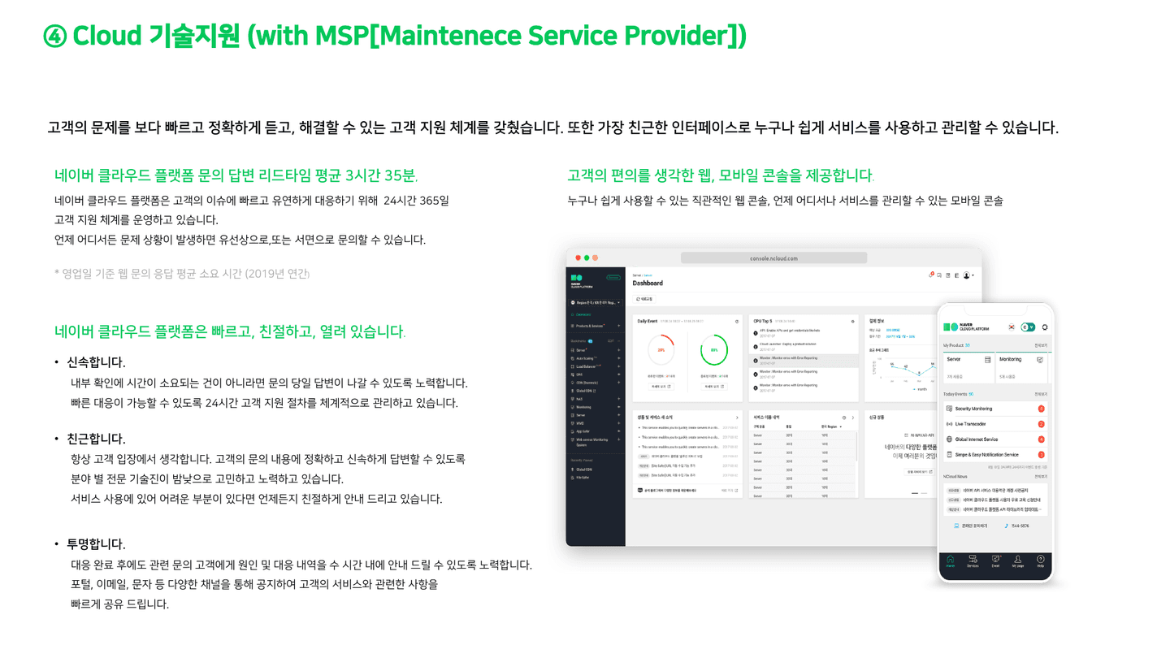Image resolution: width=1170 pixels, height=658 pixels.
Task: Click phone number 1544-5876 link
Action: click(x=1016, y=526)
